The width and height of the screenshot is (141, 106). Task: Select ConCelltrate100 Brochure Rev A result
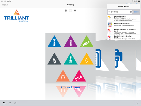(123, 37)
